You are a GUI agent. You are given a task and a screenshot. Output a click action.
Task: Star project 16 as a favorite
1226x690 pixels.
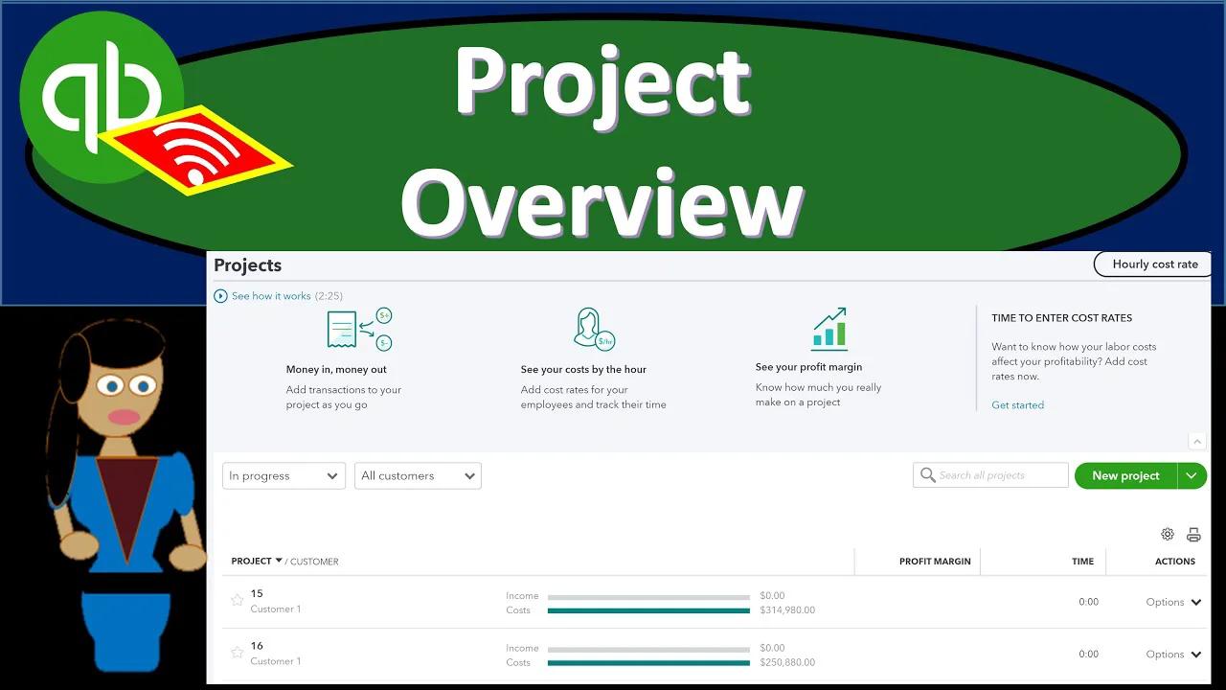[237, 653]
